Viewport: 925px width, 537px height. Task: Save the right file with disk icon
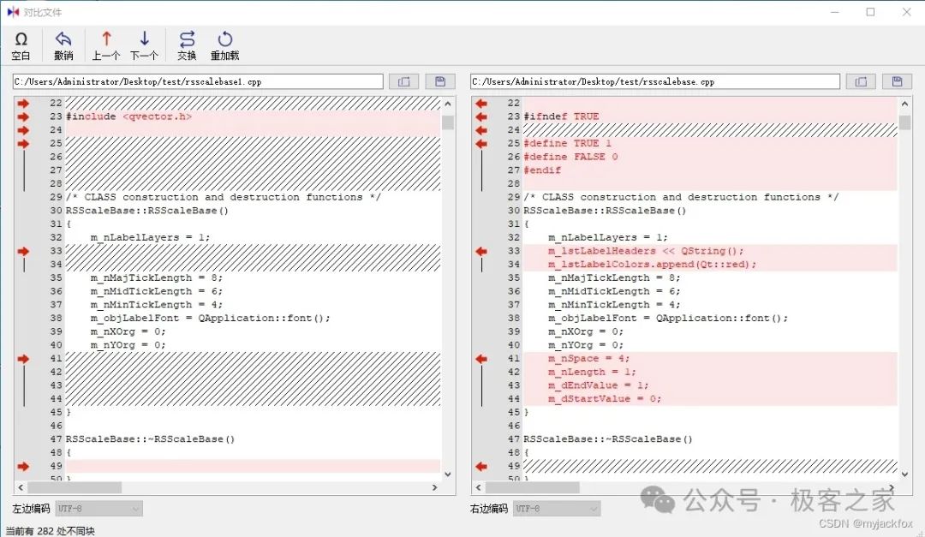coord(898,81)
